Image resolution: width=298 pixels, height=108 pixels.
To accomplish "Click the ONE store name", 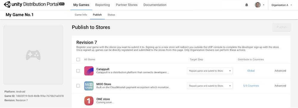I will click(103, 99).
